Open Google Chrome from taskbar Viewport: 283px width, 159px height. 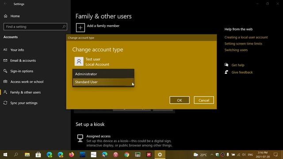click(x=127, y=155)
